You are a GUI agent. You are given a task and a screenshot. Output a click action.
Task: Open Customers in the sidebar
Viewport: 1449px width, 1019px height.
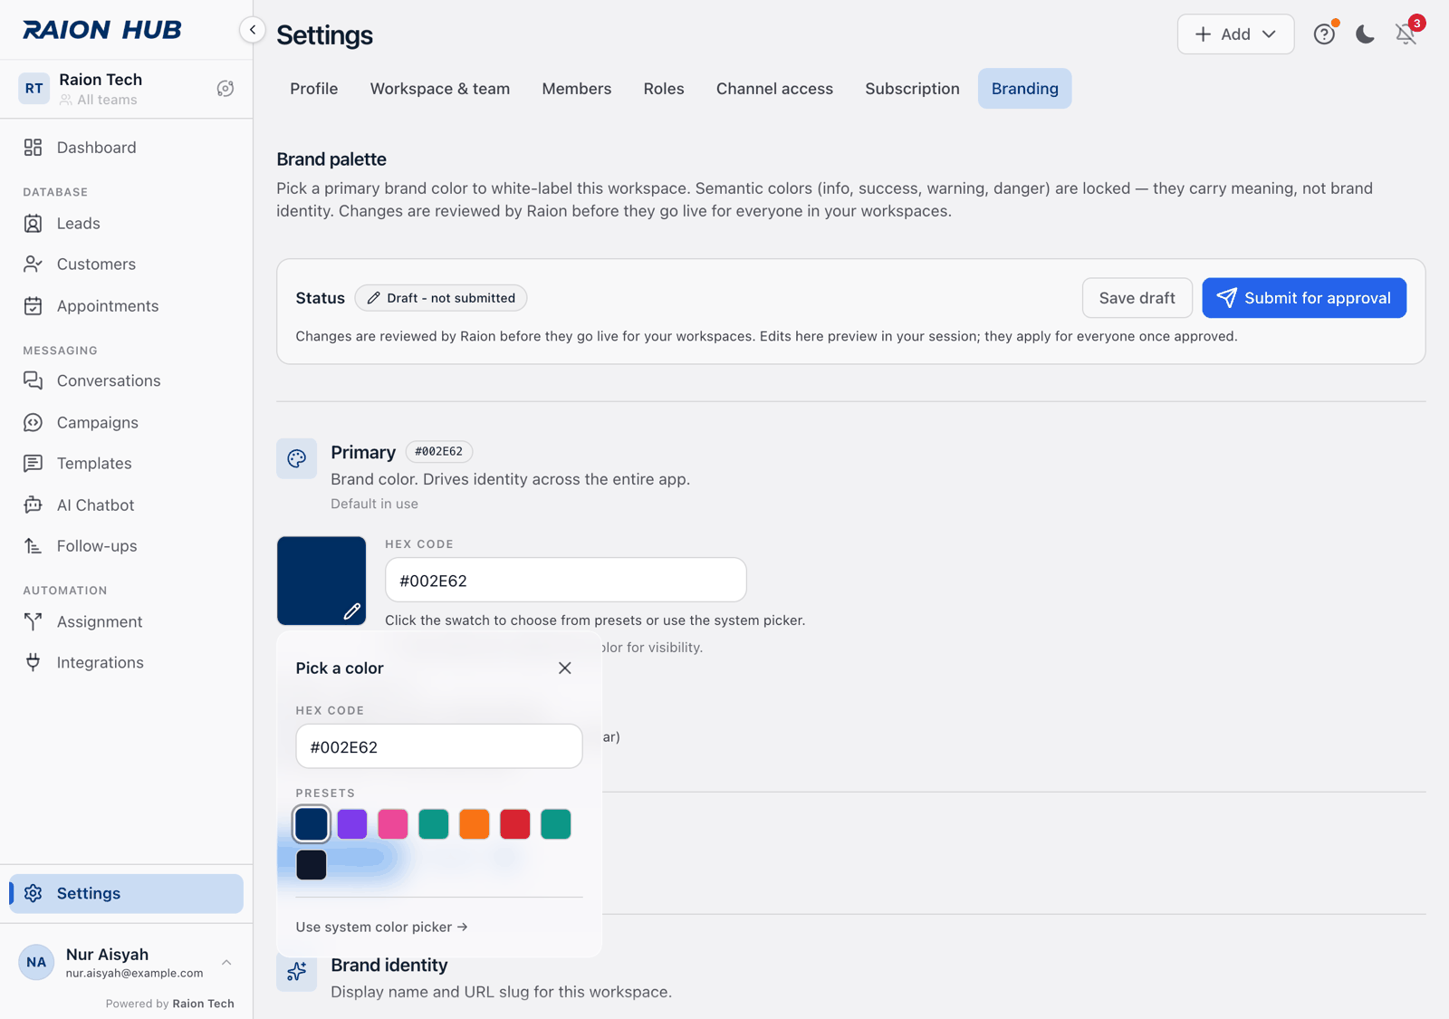click(126, 264)
